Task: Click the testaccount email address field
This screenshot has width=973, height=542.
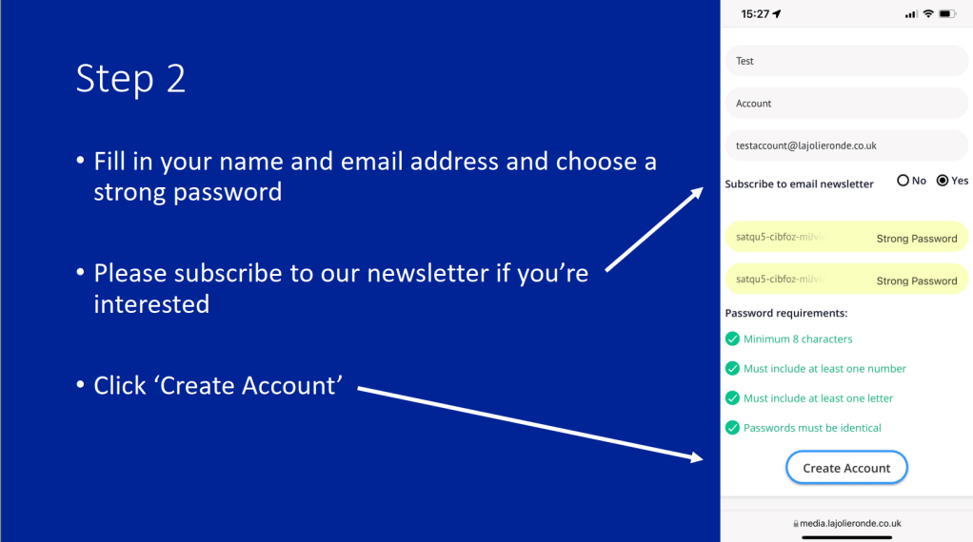Action: pyautogui.click(x=846, y=145)
